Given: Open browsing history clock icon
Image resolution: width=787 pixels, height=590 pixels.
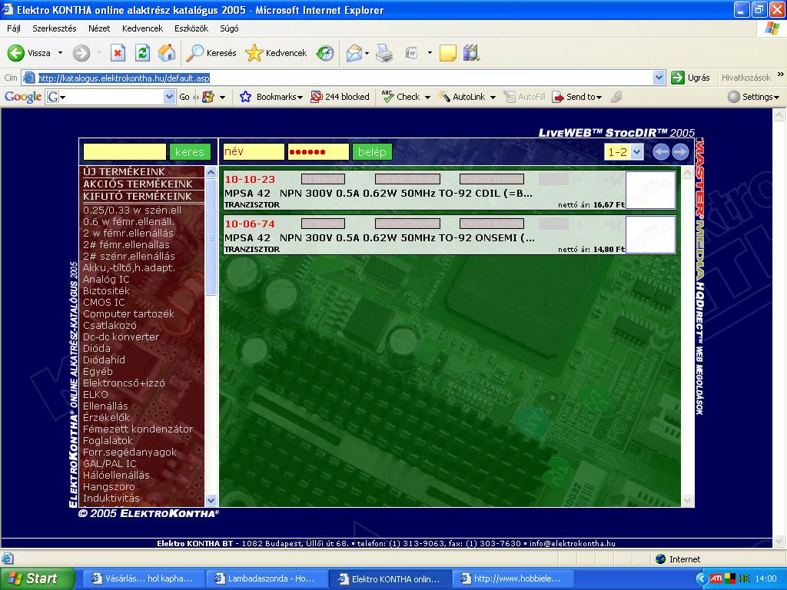Looking at the screenshot, I should click(325, 53).
